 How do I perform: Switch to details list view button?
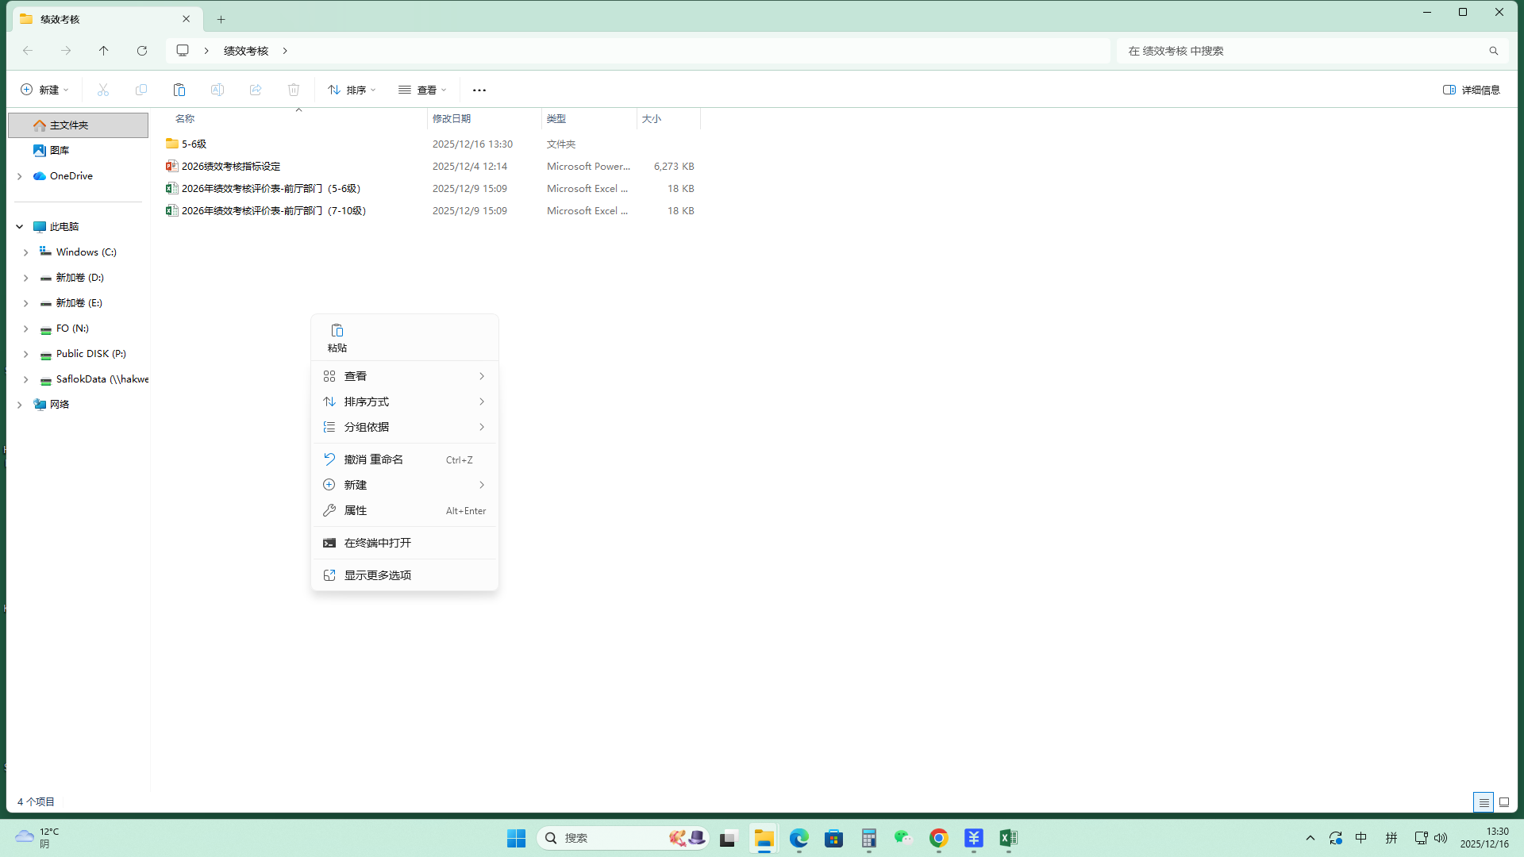(1484, 802)
